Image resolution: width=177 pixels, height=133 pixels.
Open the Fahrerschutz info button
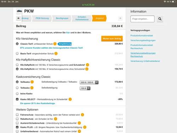[x=82, y=115]
